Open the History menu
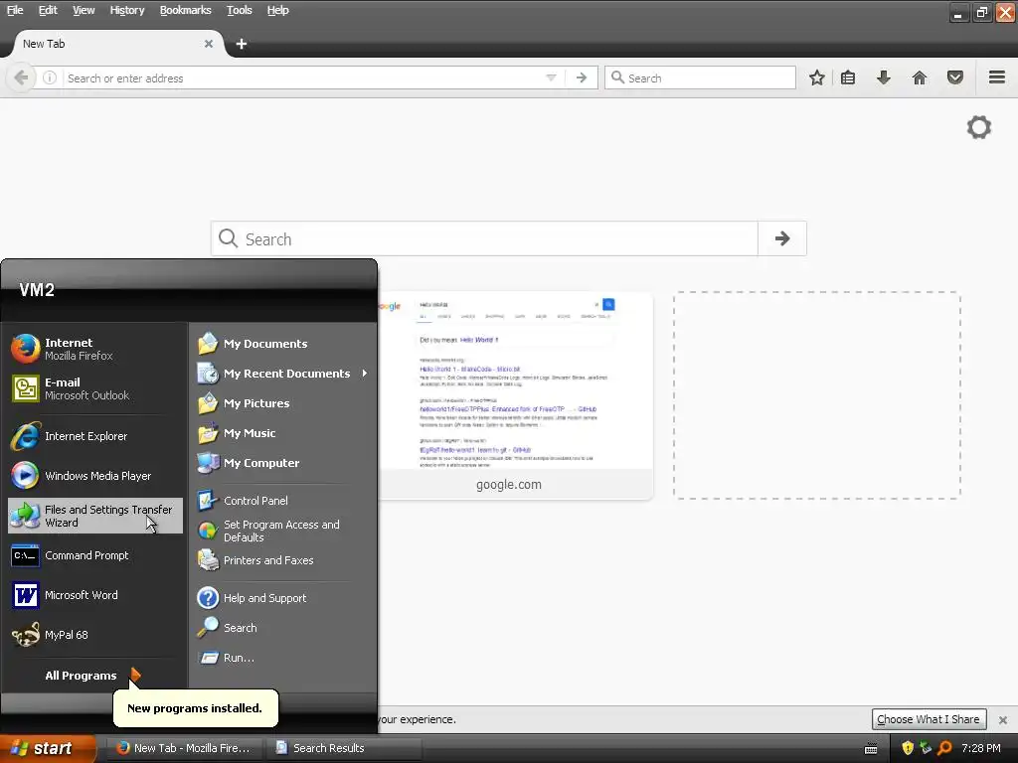The height and width of the screenshot is (763, 1018). pyautogui.click(x=126, y=10)
